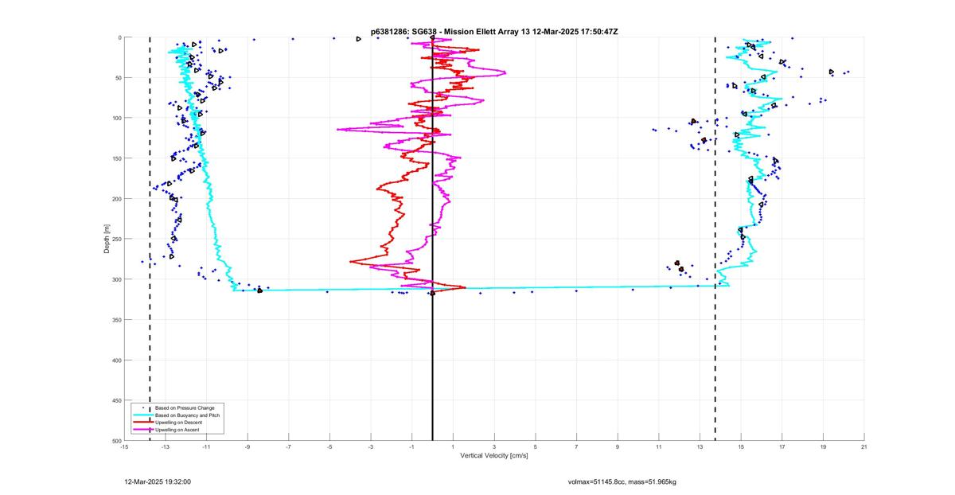Click x-axis tick label 3

click(494, 446)
